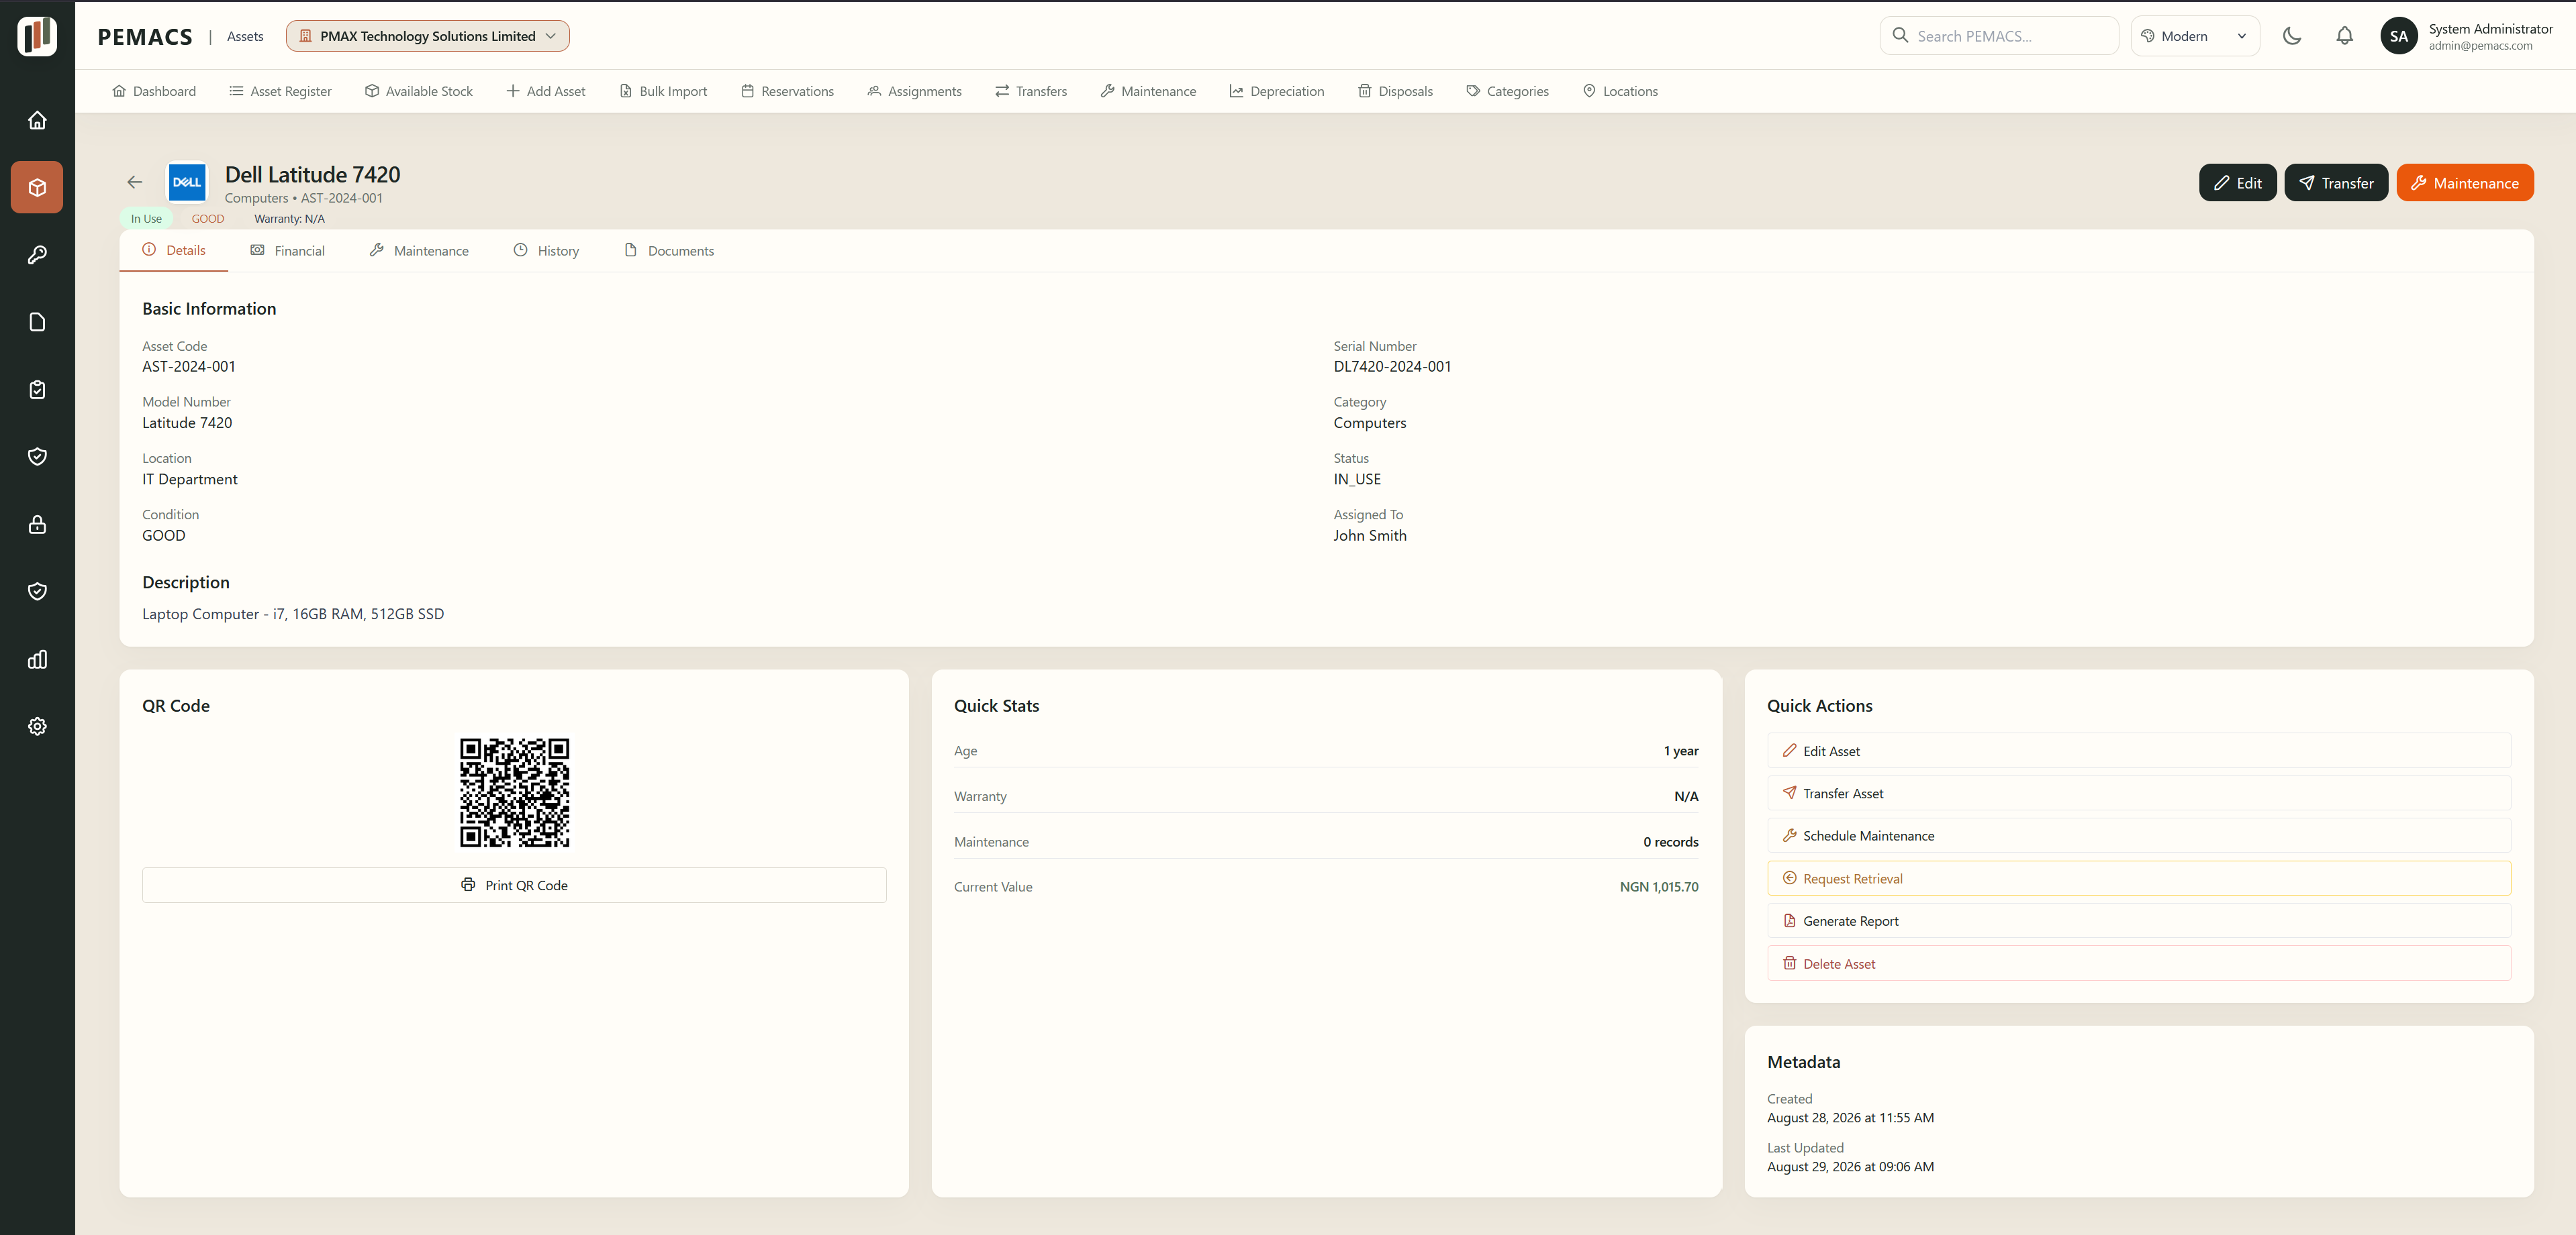Screen dimensions: 2576x1235
Task: Click the orange Maintenance button
Action: tap(2465, 183)
